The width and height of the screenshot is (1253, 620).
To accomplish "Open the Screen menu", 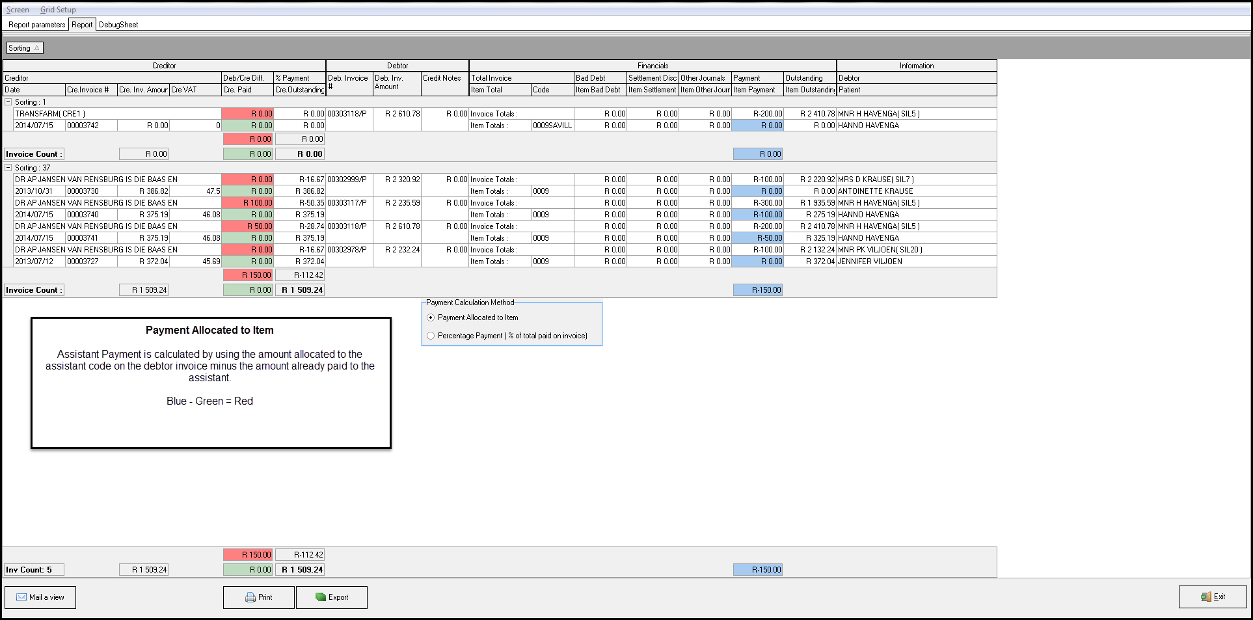I will click(18, 10).
